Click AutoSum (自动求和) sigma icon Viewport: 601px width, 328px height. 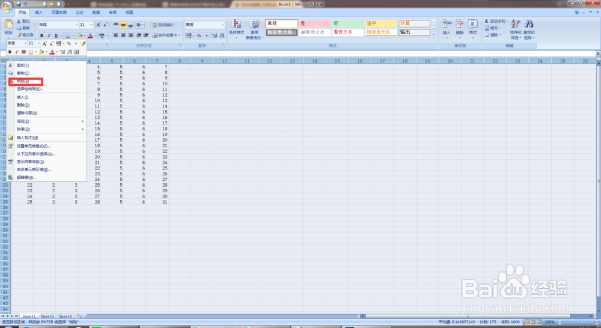point(486,21)
